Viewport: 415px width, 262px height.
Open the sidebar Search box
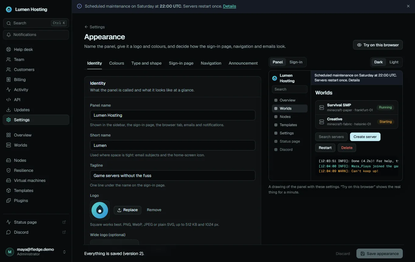click(36, 23)
